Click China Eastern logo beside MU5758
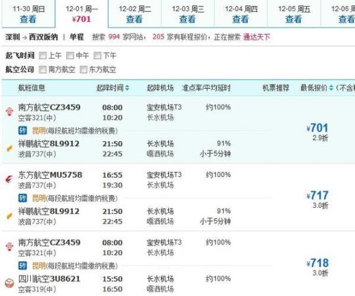355x296 pixels. coord(9,180)
